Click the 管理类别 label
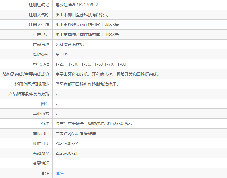227x178 pixels. 41,54
